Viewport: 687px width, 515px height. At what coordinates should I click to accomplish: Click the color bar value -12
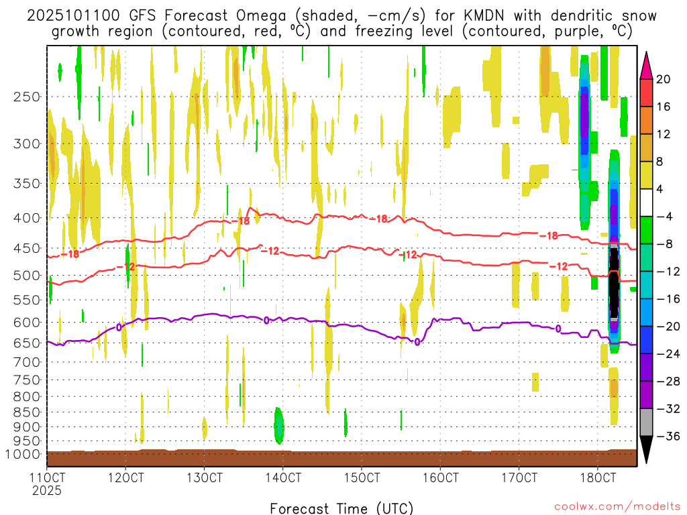tap(668, 272)
